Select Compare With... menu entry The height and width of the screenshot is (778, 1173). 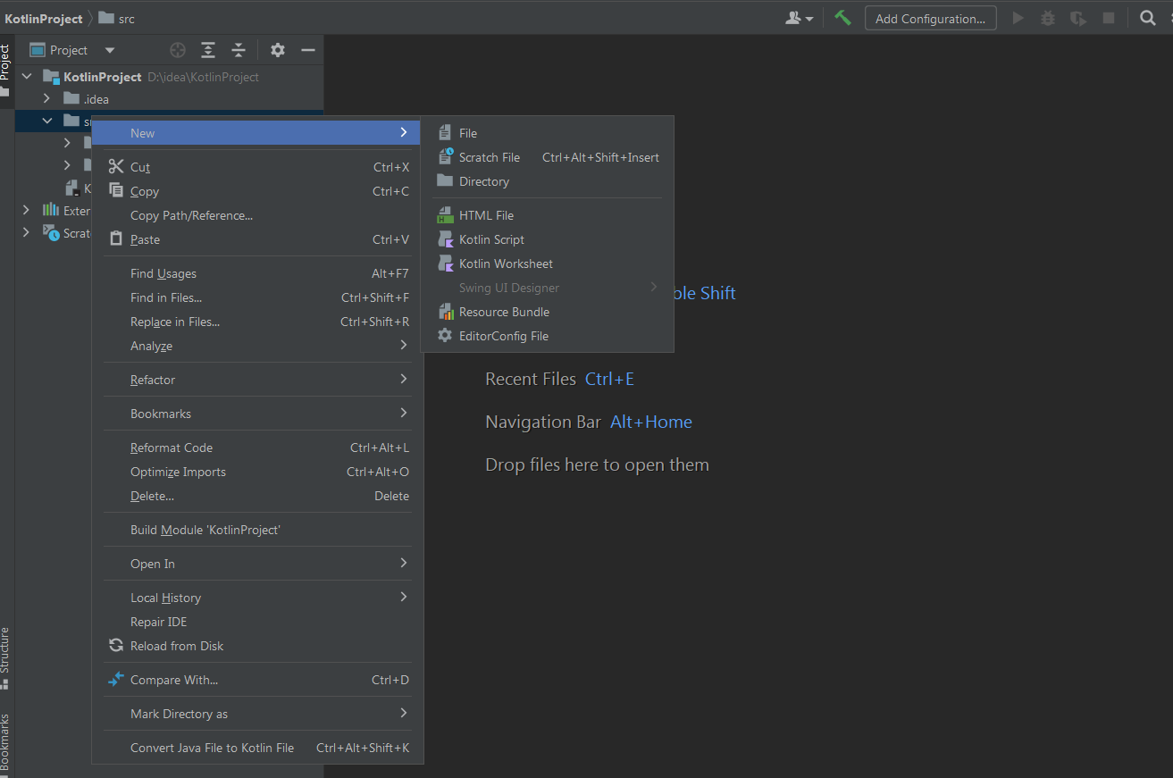point(257,680)
